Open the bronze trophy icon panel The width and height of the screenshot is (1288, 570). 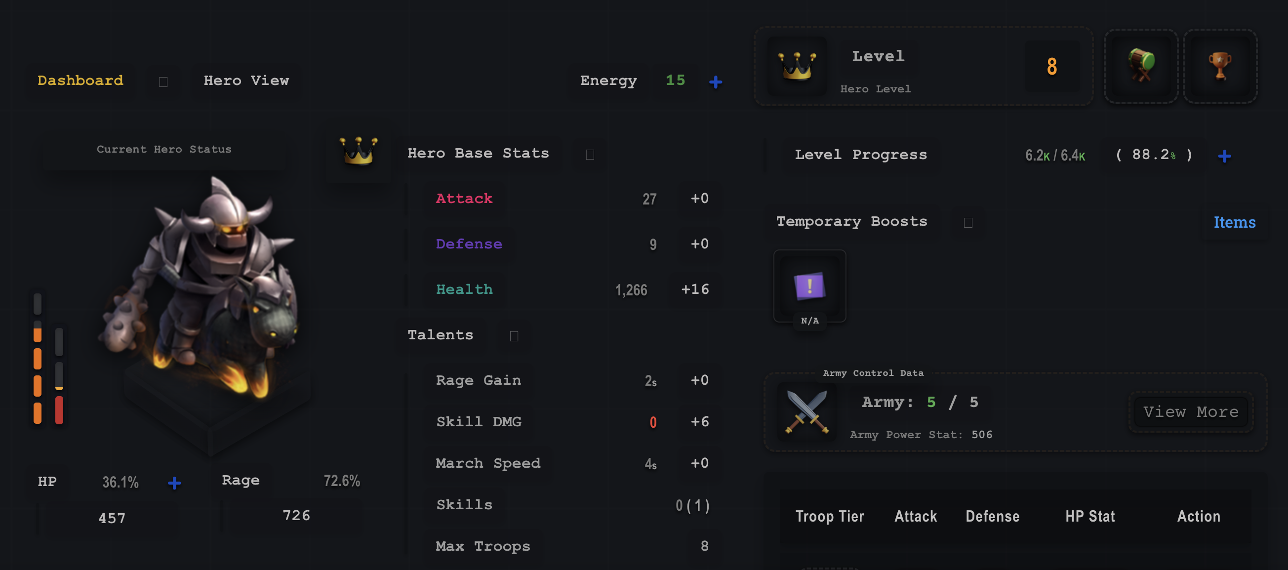(1220, 67)
